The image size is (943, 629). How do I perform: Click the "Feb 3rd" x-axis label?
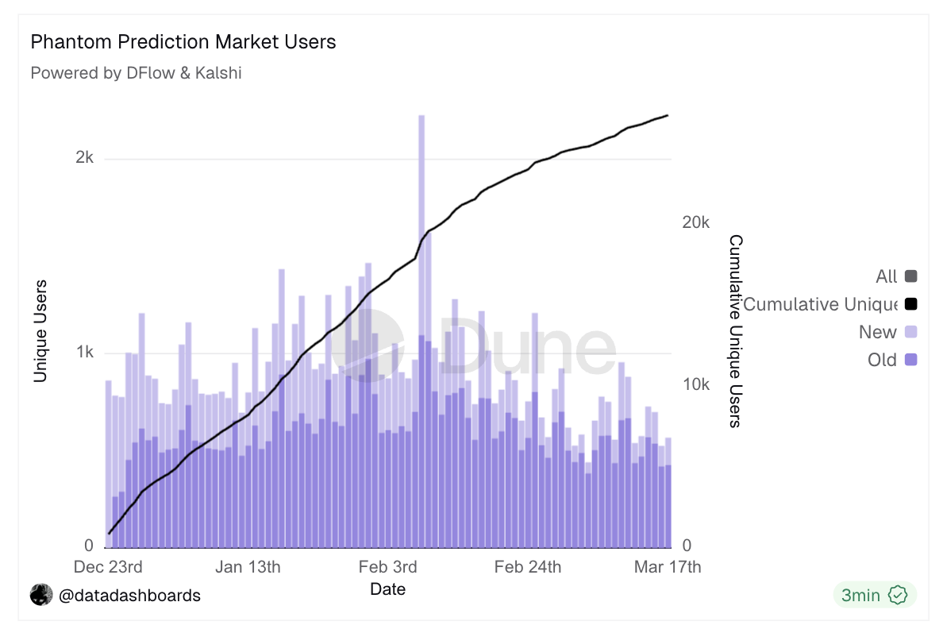388,567
